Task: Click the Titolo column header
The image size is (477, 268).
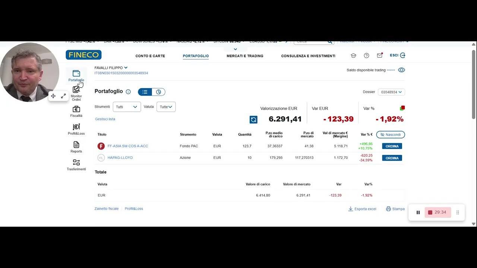Action: coord(102,135)
